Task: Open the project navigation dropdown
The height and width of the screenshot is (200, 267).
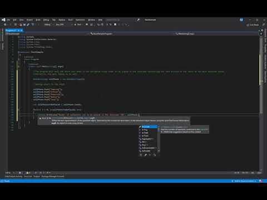Action: click(x=47, y=34)
